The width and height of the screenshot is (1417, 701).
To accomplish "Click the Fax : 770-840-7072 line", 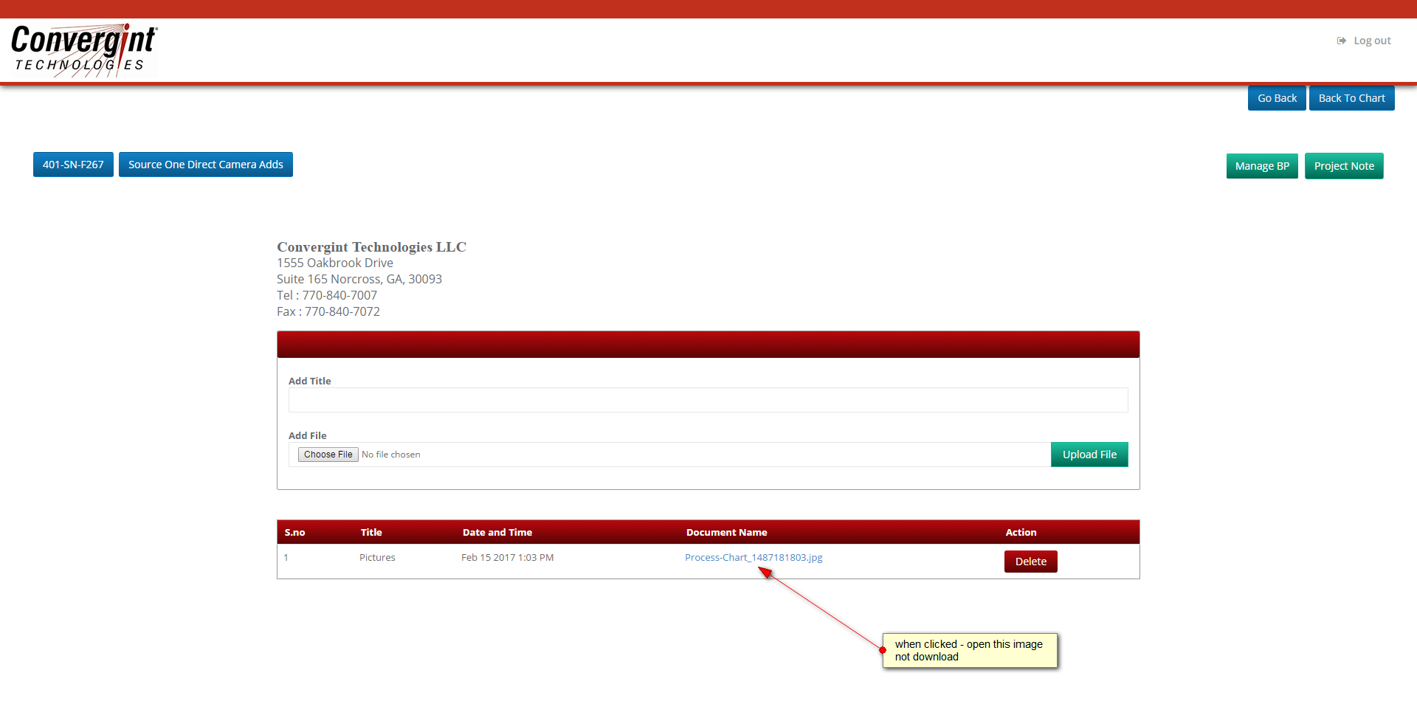I will 328,311.
